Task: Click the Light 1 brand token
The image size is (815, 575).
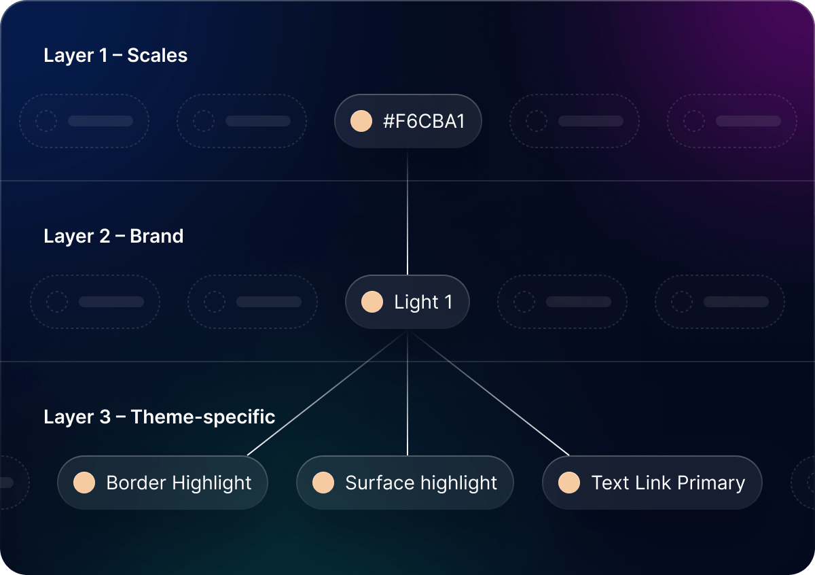Action: coord(407,302)
